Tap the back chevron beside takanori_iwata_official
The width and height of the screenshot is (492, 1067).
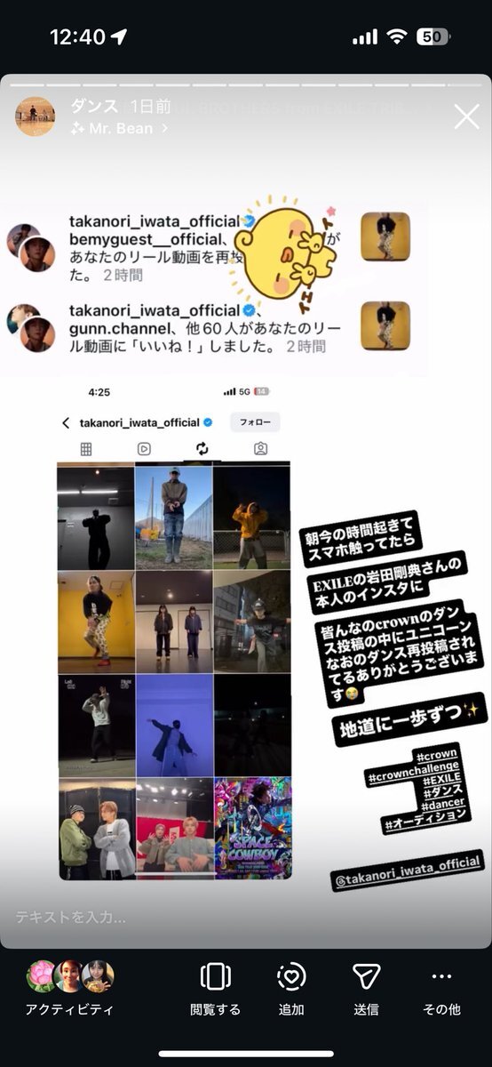[x=66, y=423]
